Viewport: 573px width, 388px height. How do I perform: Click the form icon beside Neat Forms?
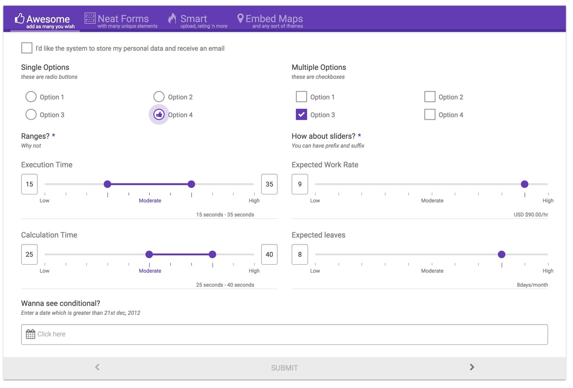90,18
